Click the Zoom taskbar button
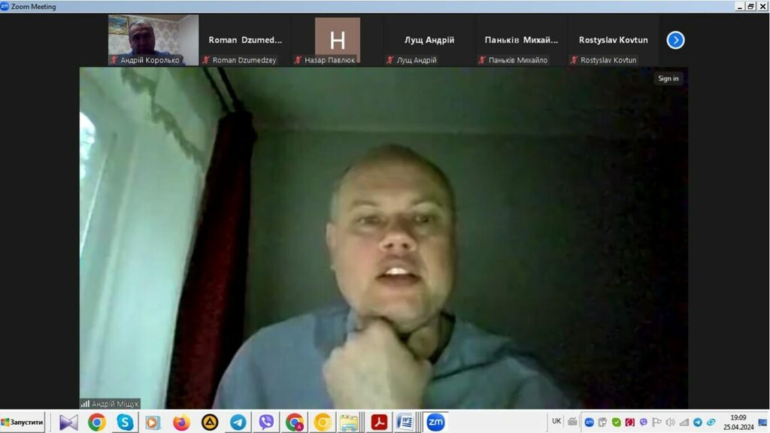The height and width of the screenshot is (433, 770). [x=435, y=422]
